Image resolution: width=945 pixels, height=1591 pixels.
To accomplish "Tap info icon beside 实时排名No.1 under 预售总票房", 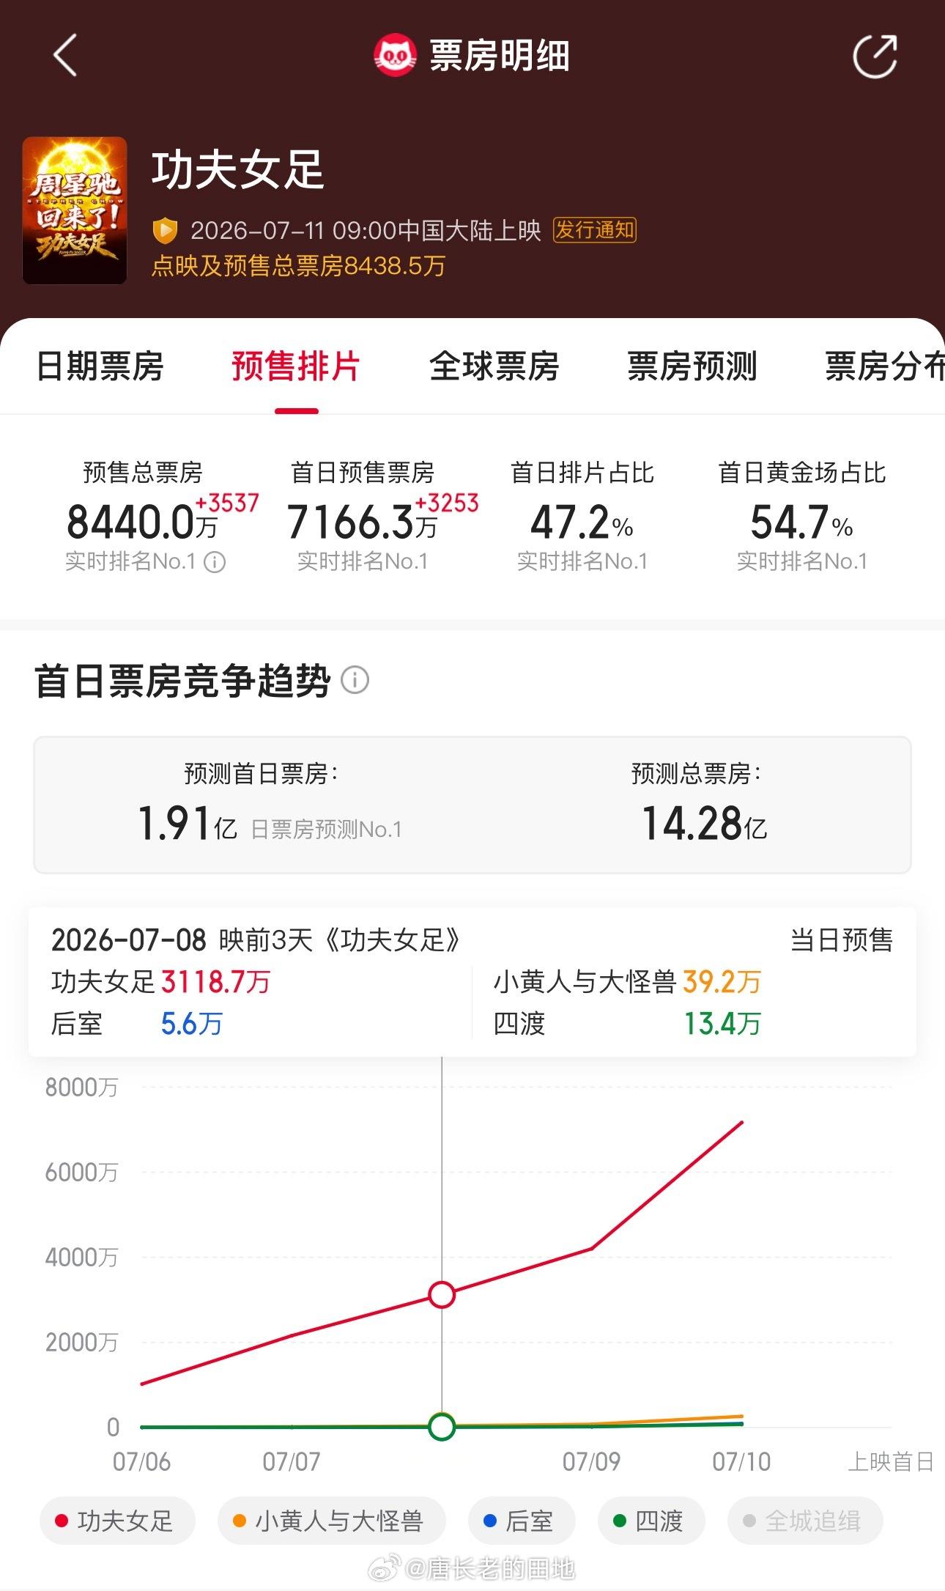I will [x=215, y=562].
